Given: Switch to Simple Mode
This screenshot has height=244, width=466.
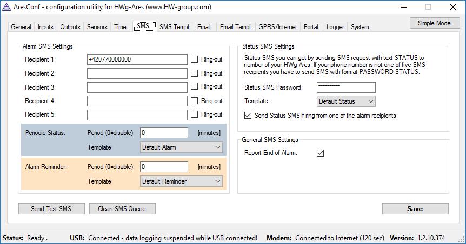Looking at the screenshot, I should [435, 23].
